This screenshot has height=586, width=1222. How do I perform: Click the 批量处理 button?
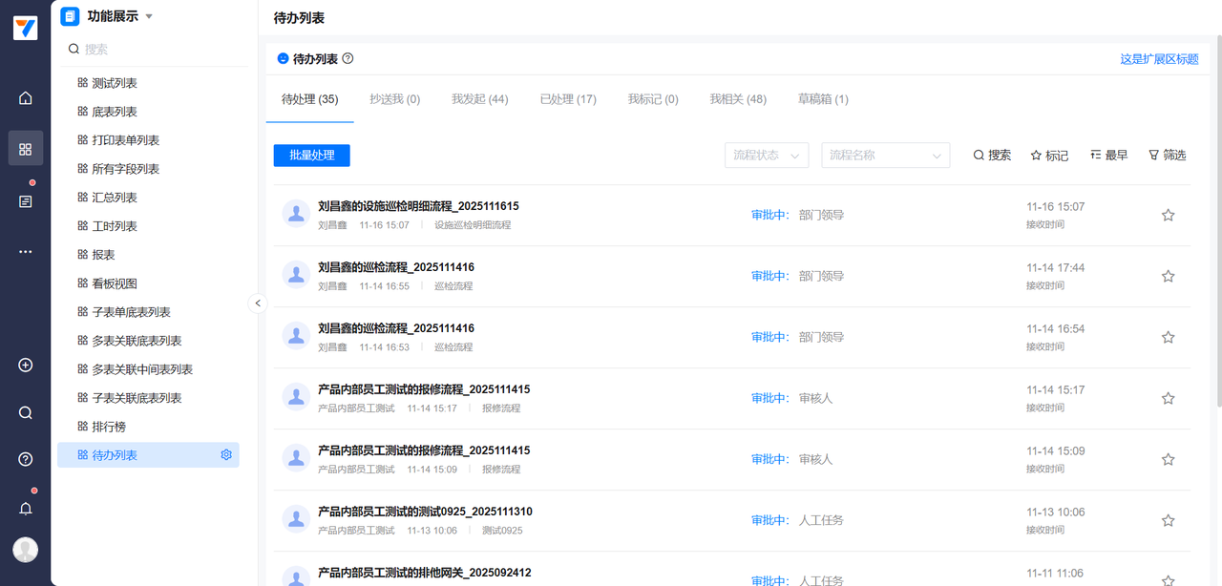pos(311,156)
